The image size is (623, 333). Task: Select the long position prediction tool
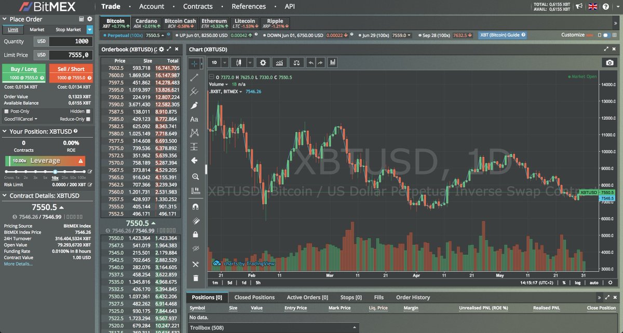click(195, 147)
